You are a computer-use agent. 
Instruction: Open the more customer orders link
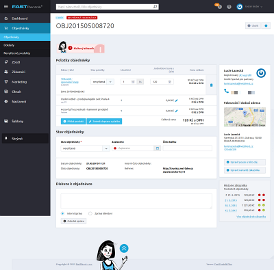pyautogui.click(x=251, y=217)
